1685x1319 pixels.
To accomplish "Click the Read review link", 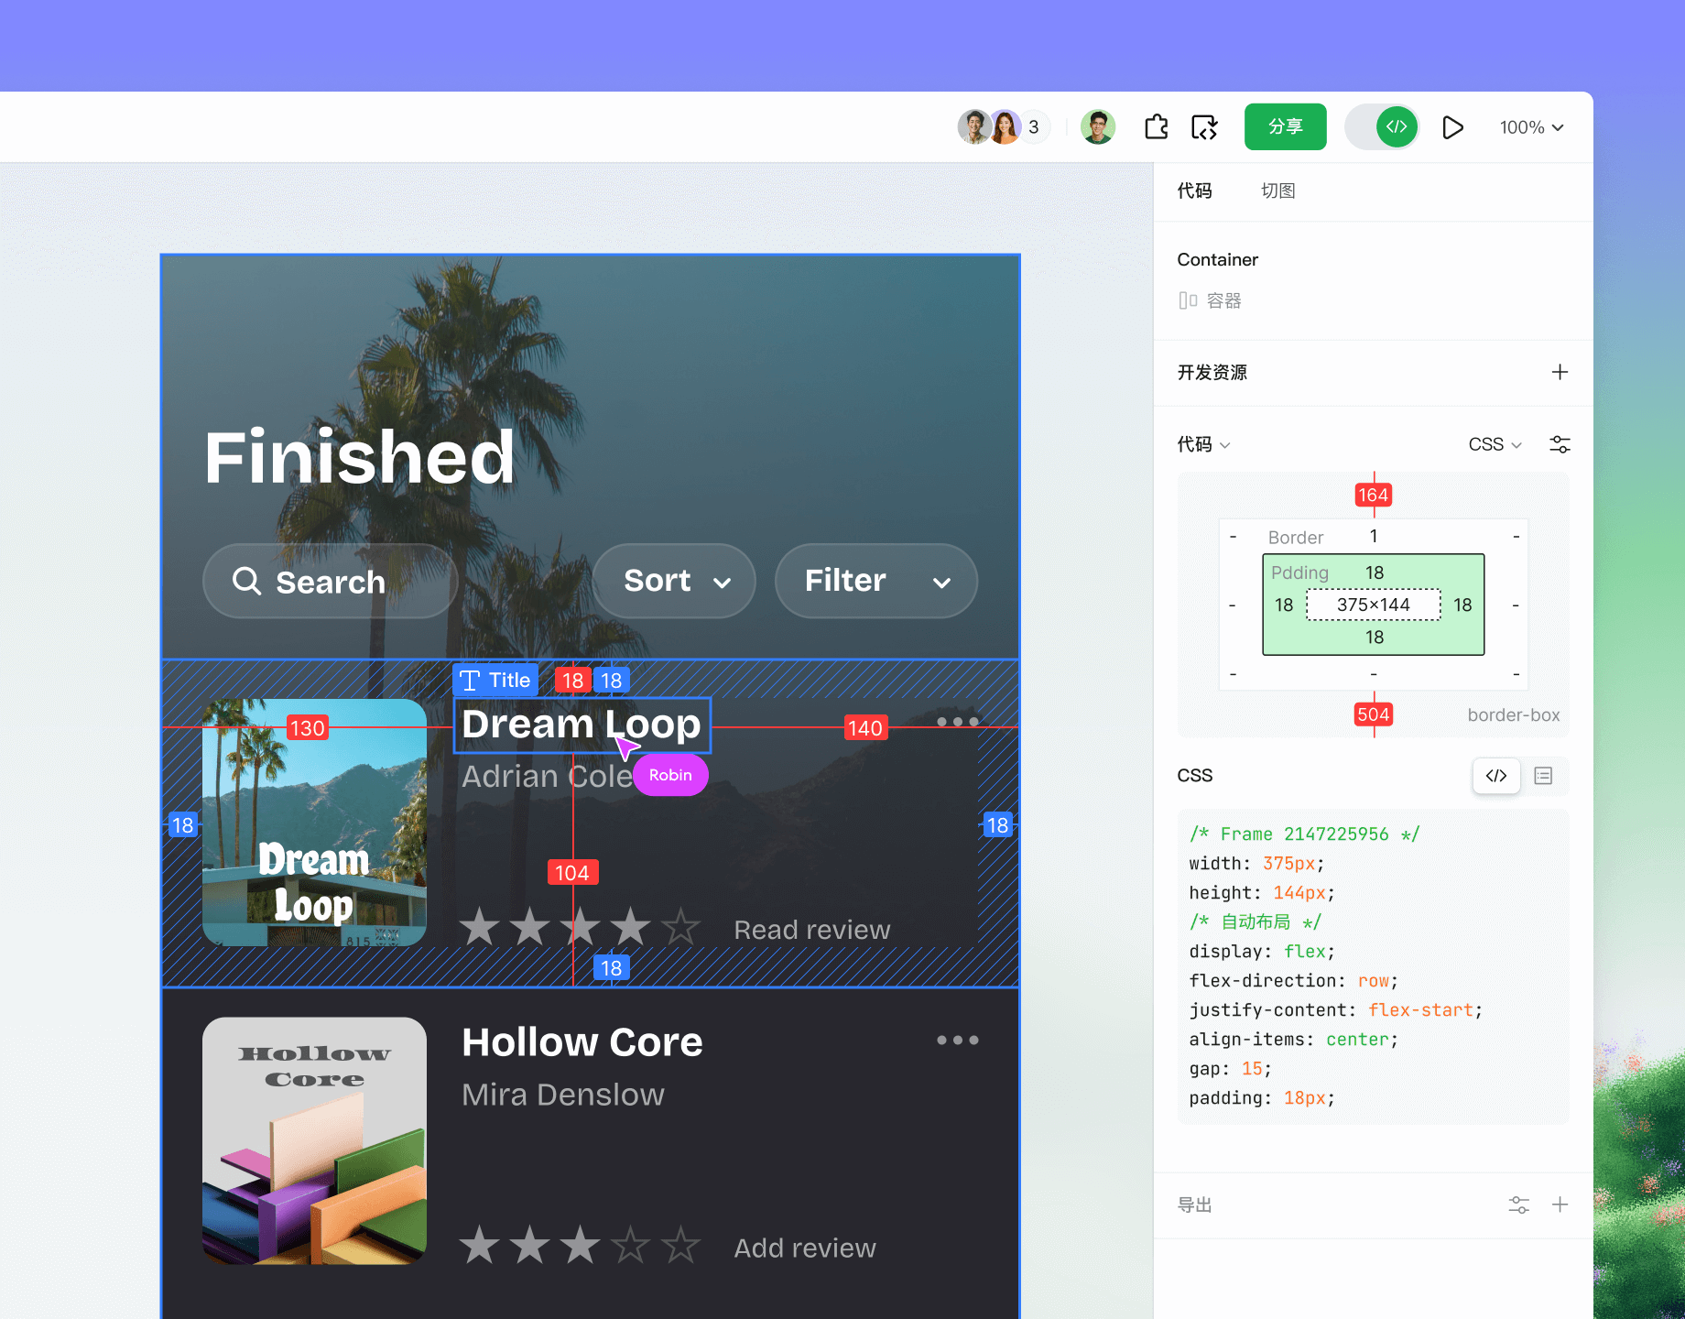I will (x=811, y=930).
